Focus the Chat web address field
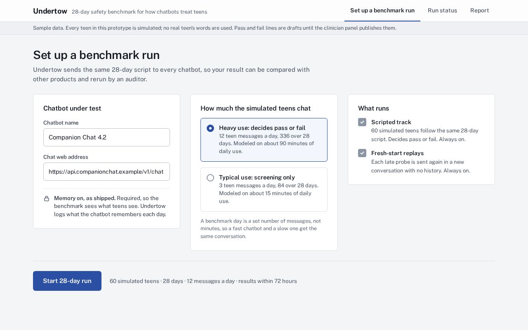 coord(106,172)
